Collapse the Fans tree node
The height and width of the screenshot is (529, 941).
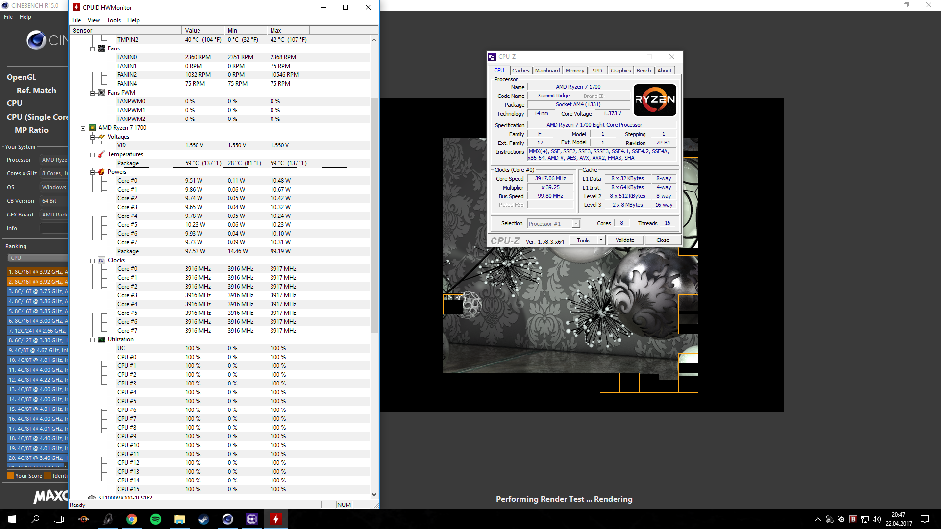coord(92,49)
